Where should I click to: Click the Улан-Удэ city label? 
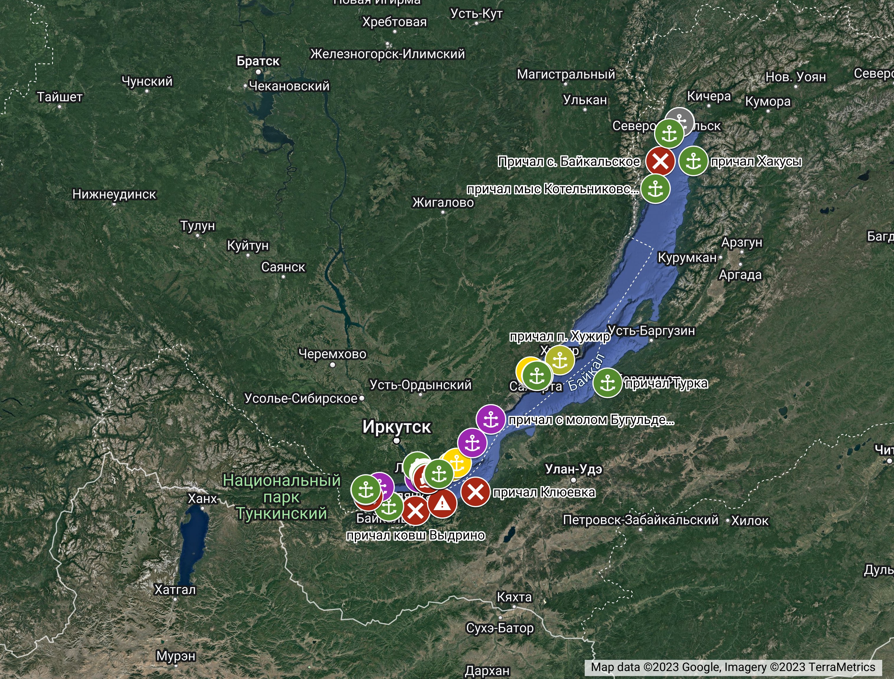573,469
